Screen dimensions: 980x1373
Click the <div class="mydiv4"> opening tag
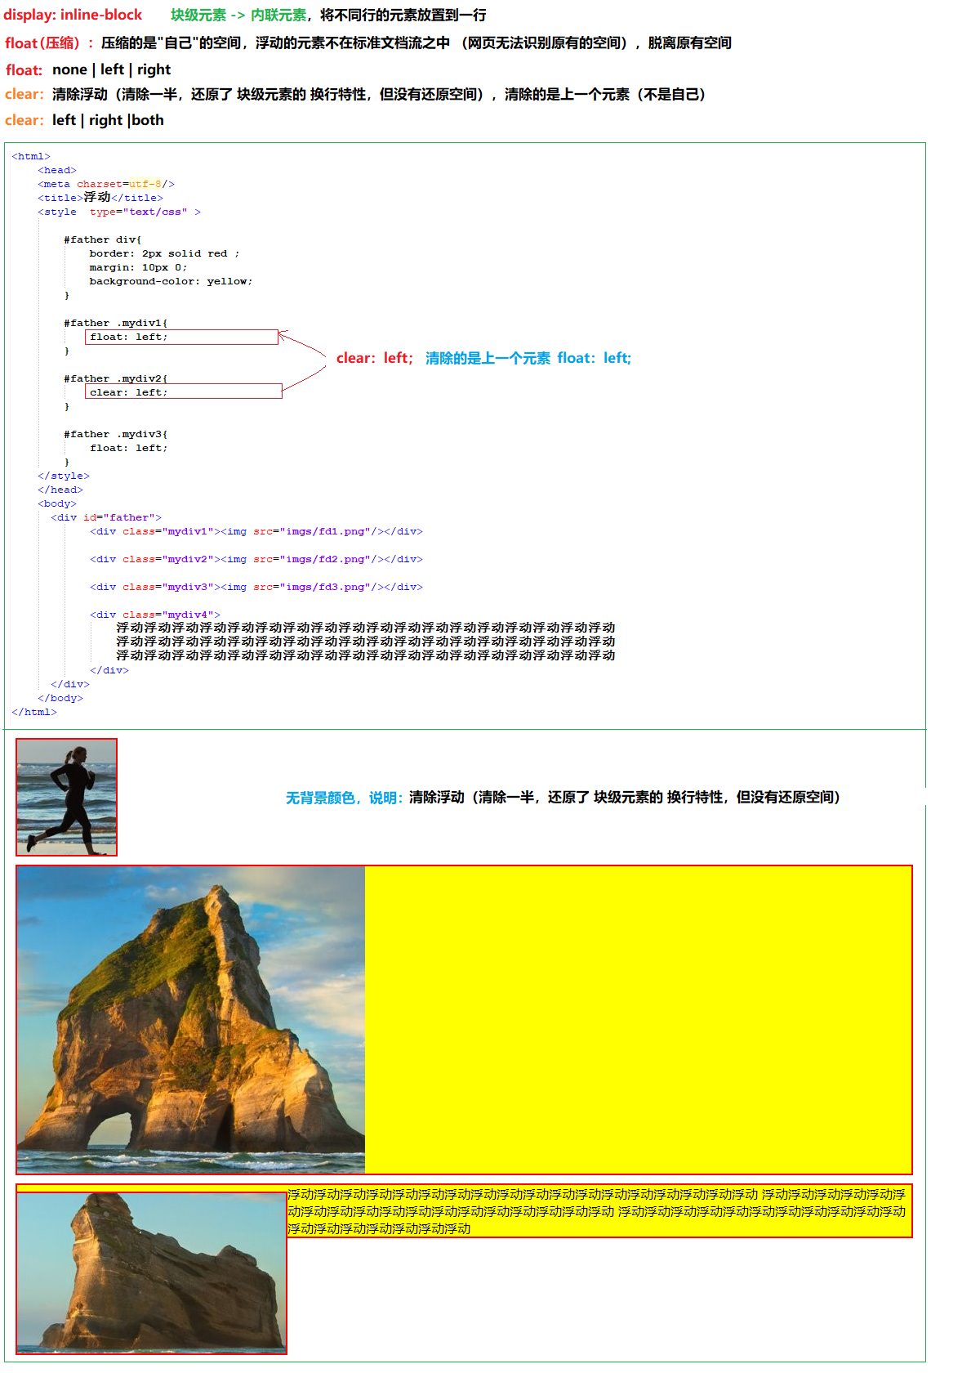[x=154, y=615]
